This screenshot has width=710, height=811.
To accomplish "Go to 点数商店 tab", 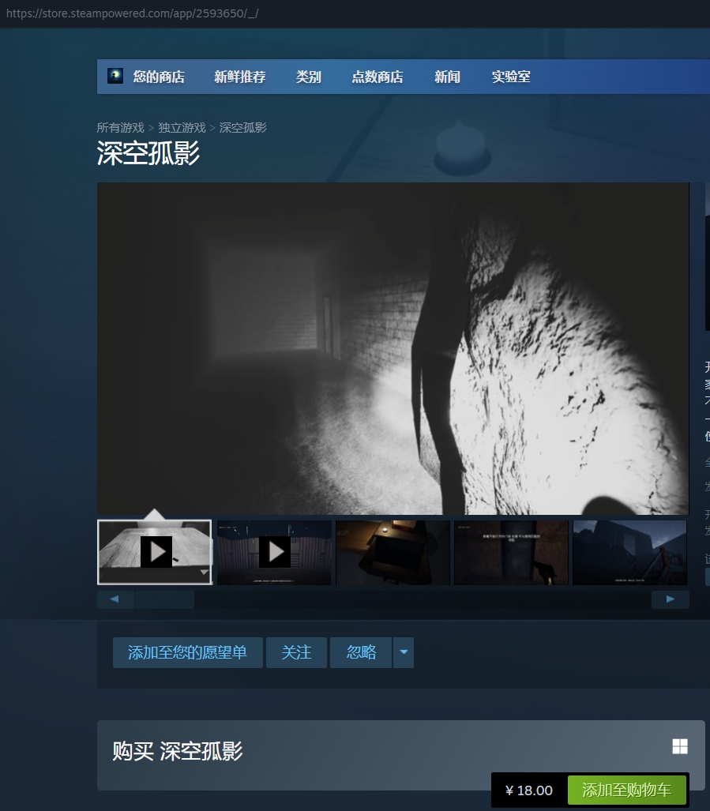I will coord(378,77).
